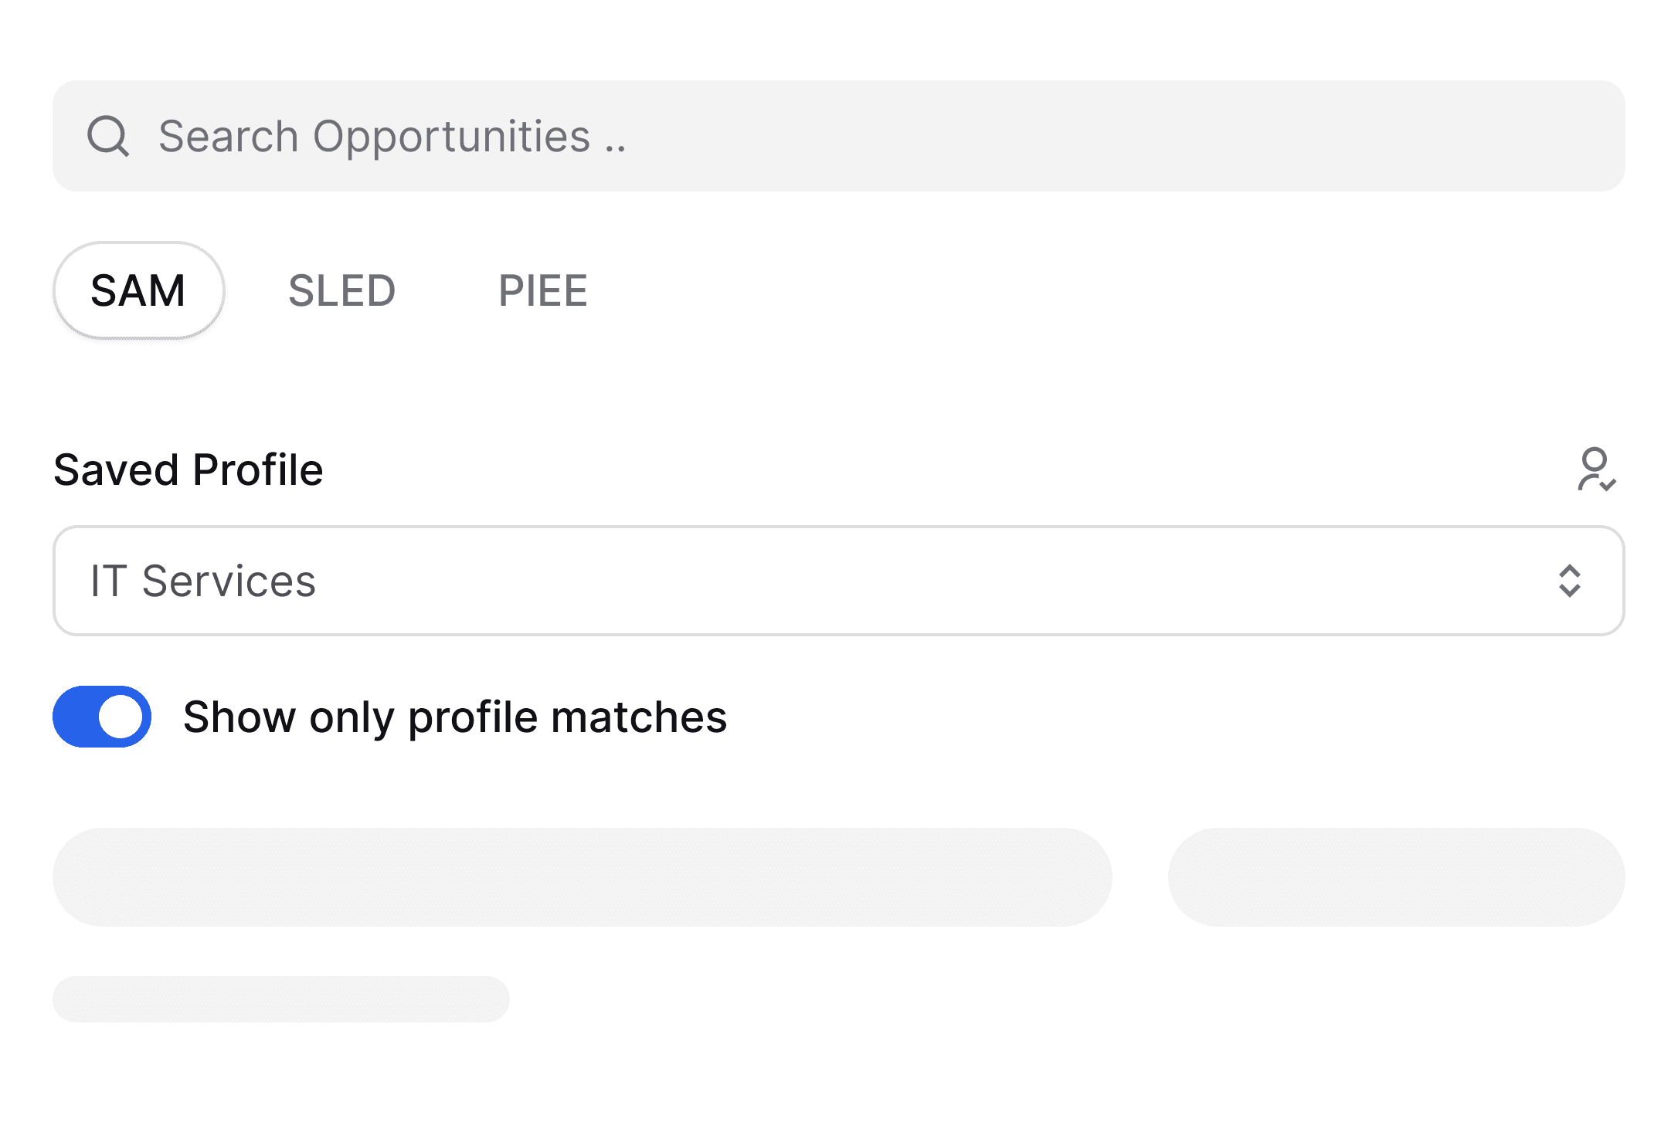Switch to the SLED tab
The height and width of the screenshot is (1146, 1678).
tap(341, 290)
